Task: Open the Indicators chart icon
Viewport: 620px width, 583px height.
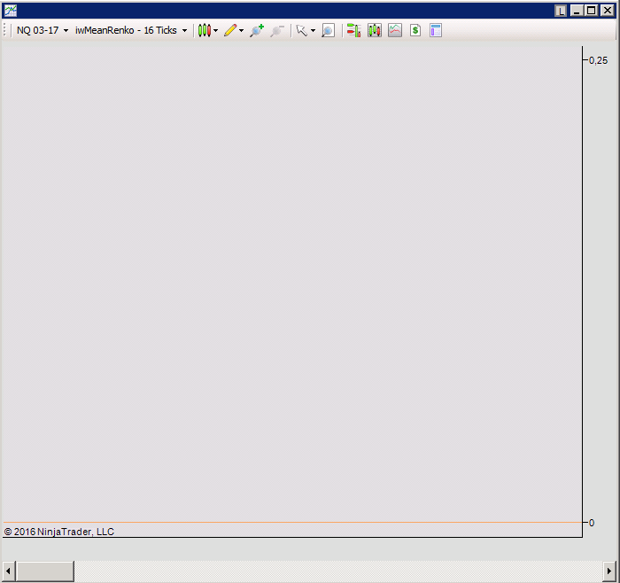Action: point(395,30)
